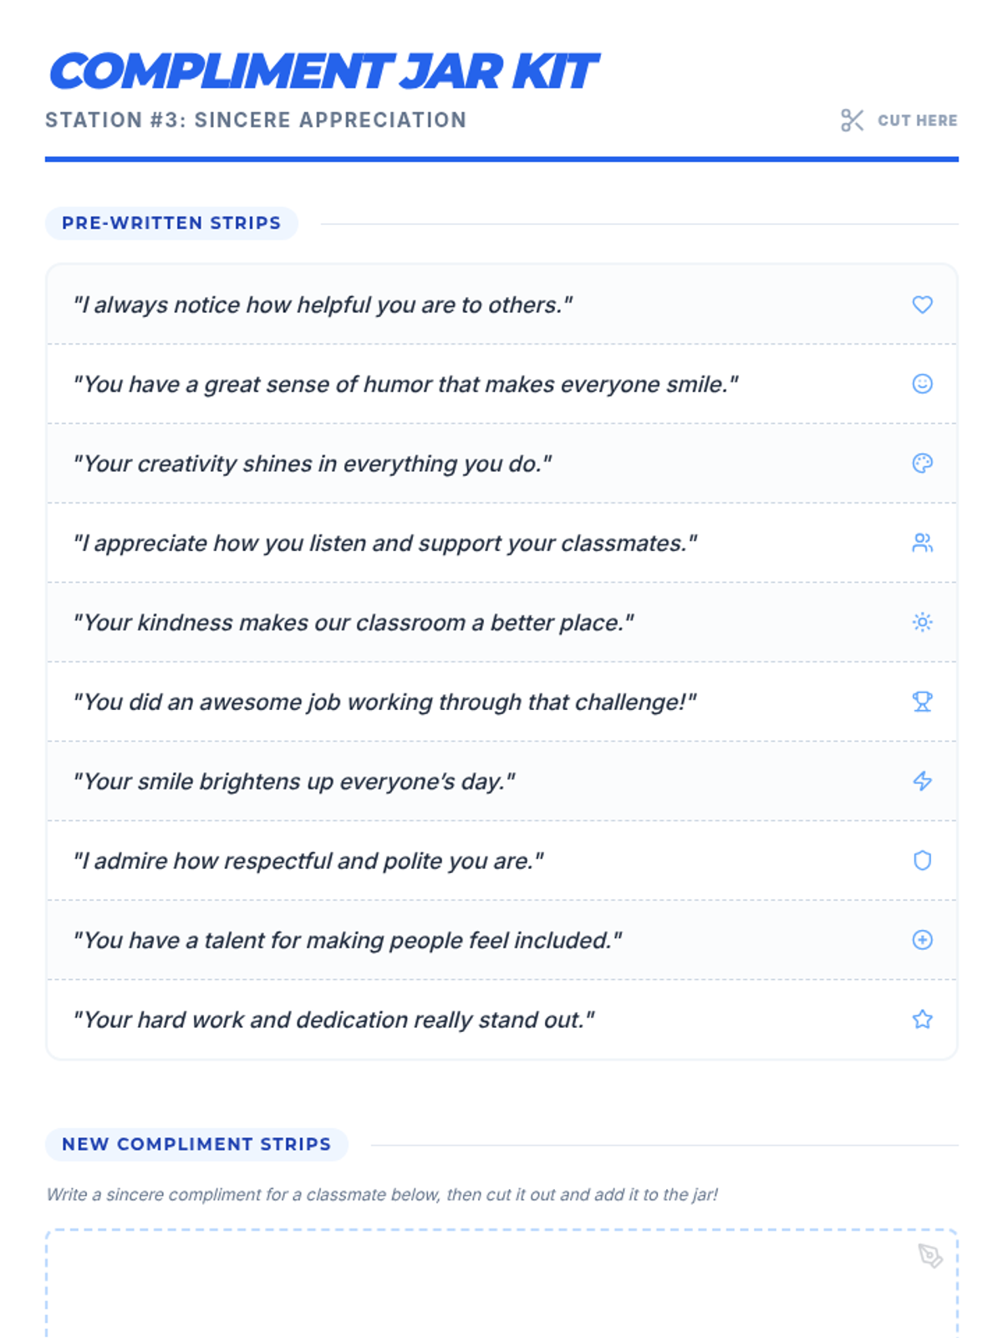Image resolution: width=1003 pixels, height=1338 pixels.
Task: Select the "I admire how respectful" compliment text
Action: tap(308, 861)
